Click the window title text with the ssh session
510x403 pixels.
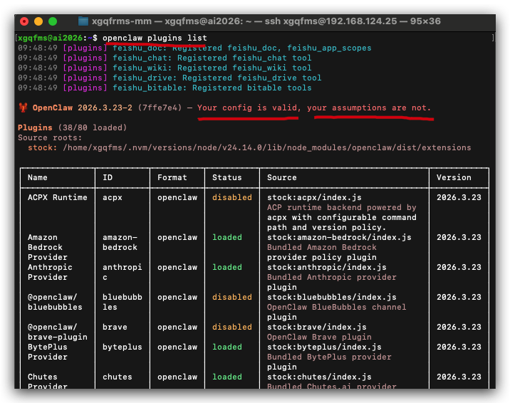(266, 21)
